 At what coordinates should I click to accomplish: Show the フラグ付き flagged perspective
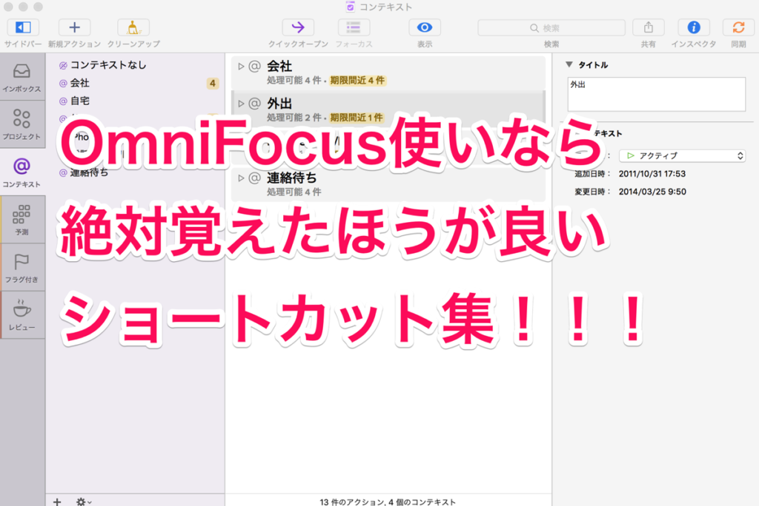pyautogui.click(x=22, y=267)
